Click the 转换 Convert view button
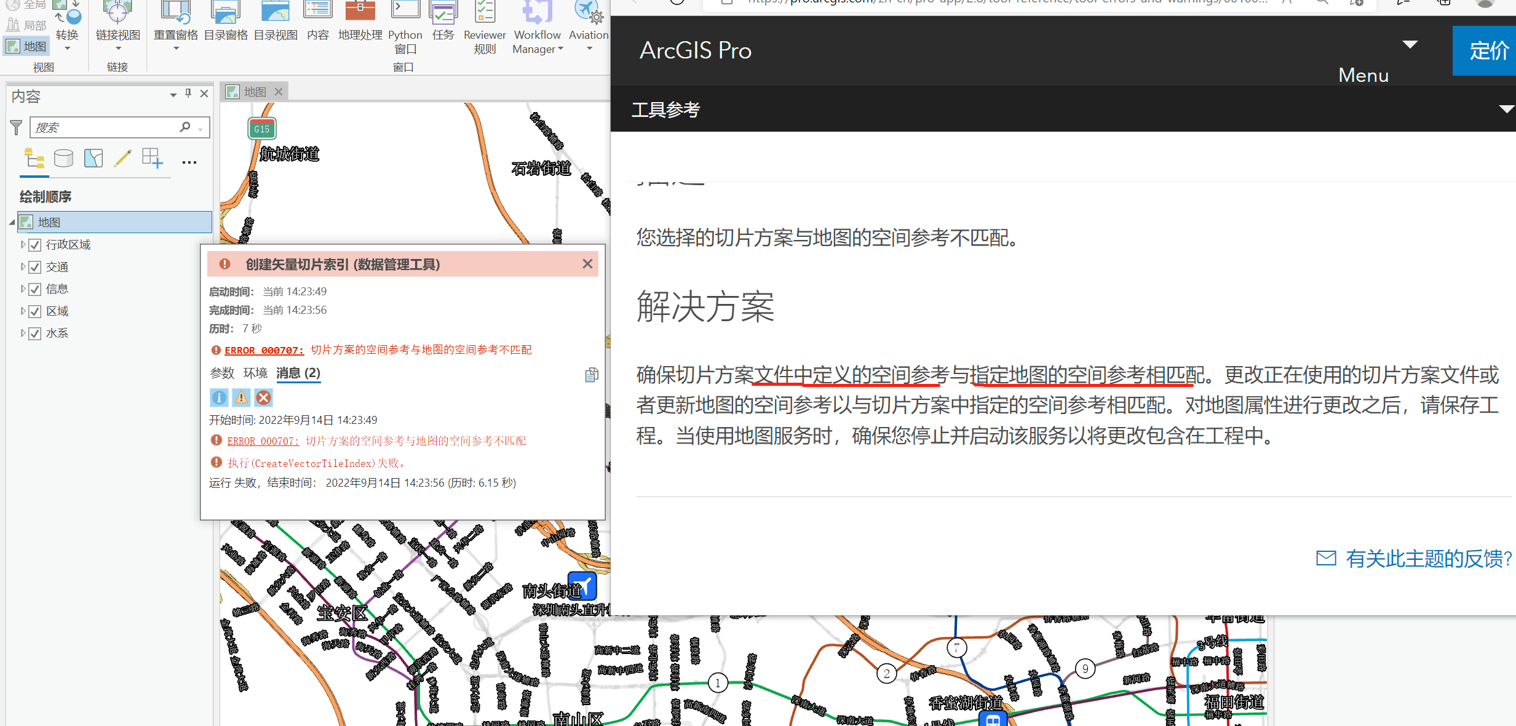Image resolution: width=1516 pixels, height=726 pixels. point(67,27)
